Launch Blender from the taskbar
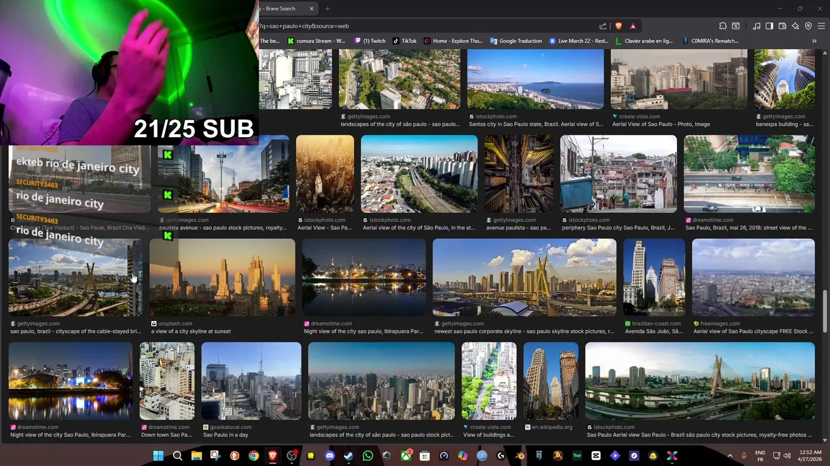Screen dimensions: 830x466 (x=520, y=456)
